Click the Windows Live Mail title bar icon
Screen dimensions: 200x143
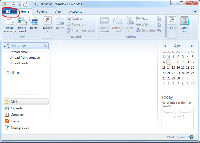(x=4, y=4)
